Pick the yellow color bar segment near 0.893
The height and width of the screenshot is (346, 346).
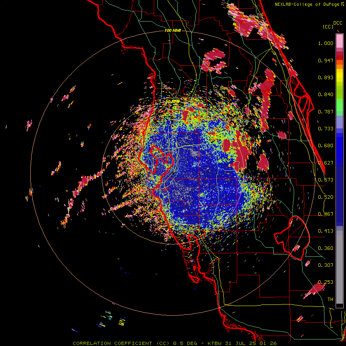pos(339,75)
